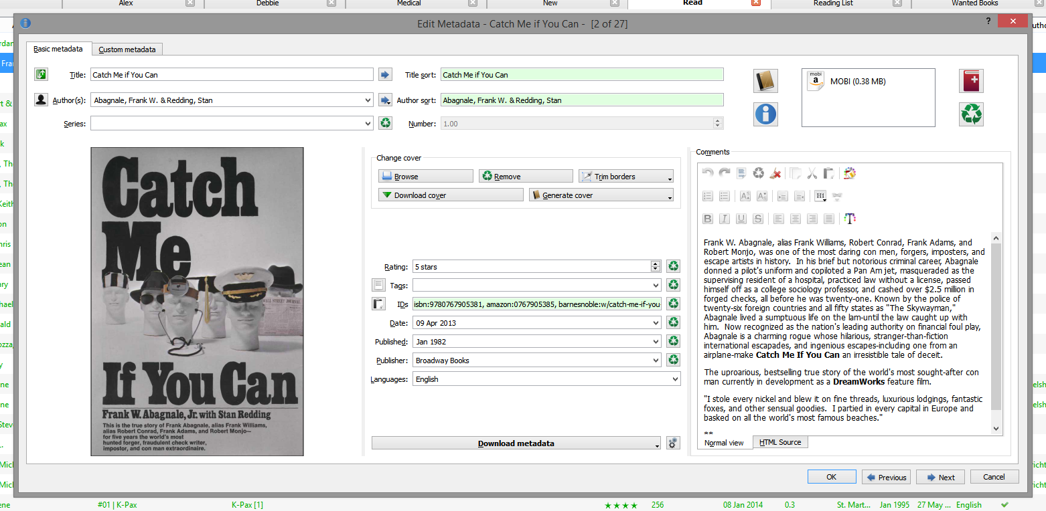Screen dimensions: 1046x511
Task: Toggle italic formatting in Comments
Action: (724, 218)
